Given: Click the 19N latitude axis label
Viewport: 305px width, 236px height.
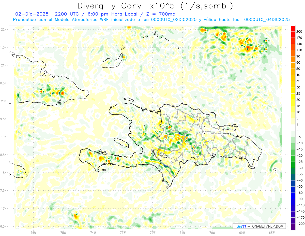Looking at the screenshot, I should tap(4, 137).
